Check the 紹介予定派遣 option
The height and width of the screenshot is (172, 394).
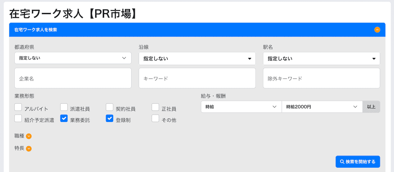pyautogui.click(x=18, y=118)
